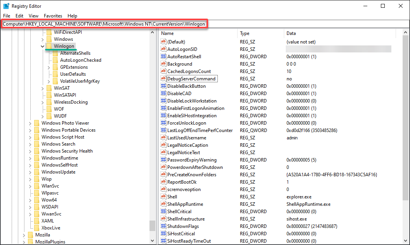This screenshot has height=245, width=410.
Task: Expand the GPExtensions subkey
Action: (49, 68)
